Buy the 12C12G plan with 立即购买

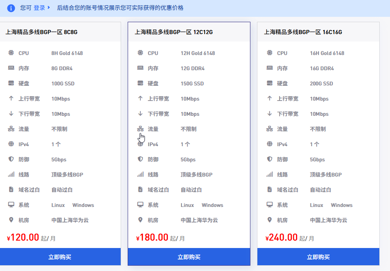(189, 257)
